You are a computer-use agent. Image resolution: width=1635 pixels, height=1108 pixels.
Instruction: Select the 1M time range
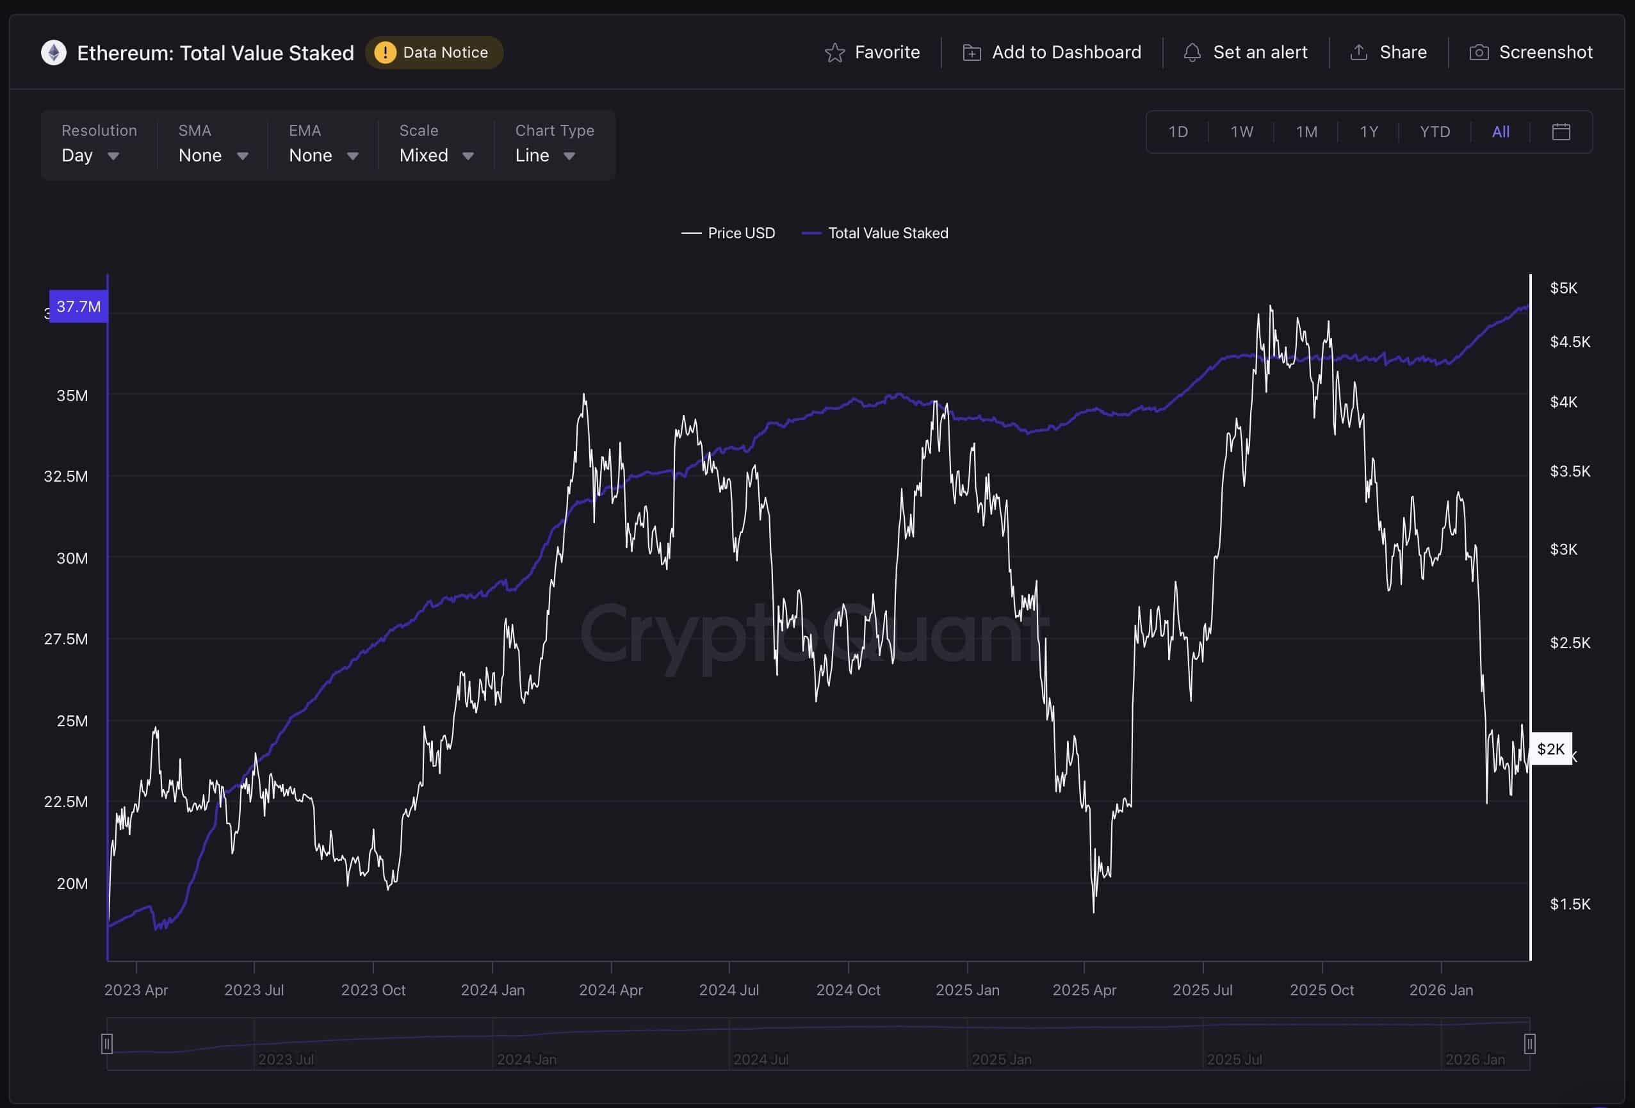tap(1306, 133)
